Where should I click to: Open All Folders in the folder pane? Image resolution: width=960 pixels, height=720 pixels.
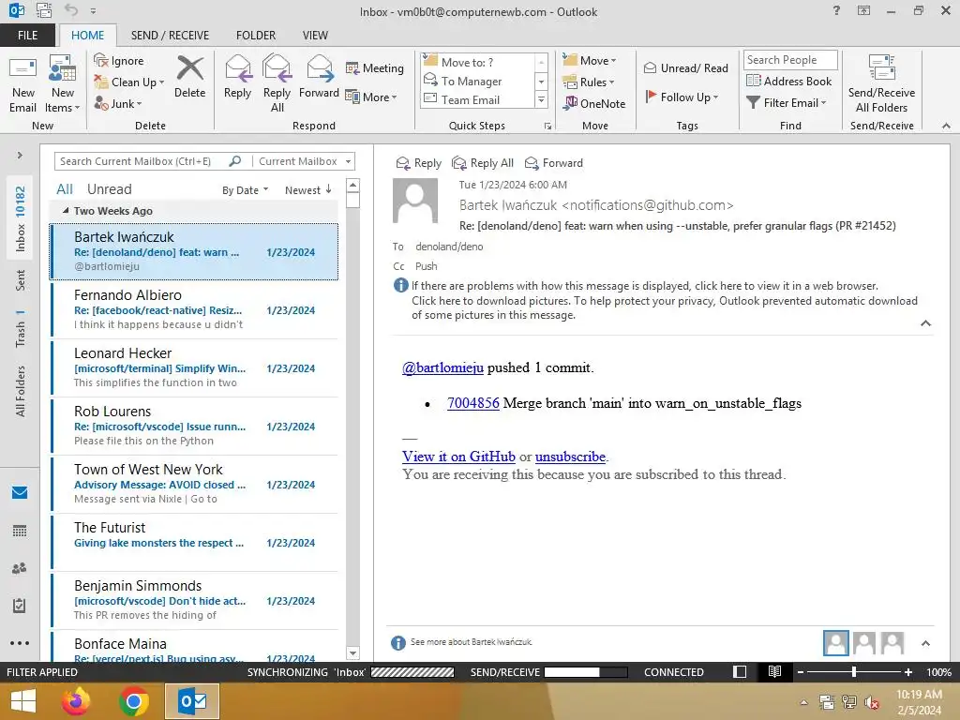[x=20, y=391]
